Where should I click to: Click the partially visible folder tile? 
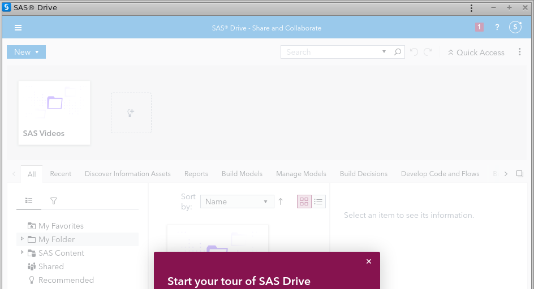218,238
